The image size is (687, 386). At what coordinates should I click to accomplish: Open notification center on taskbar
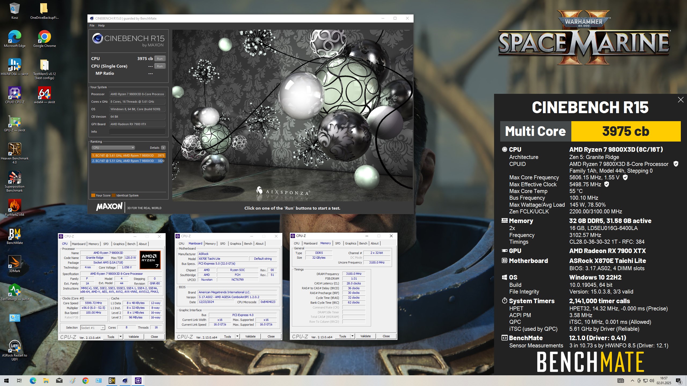(679, 381)
